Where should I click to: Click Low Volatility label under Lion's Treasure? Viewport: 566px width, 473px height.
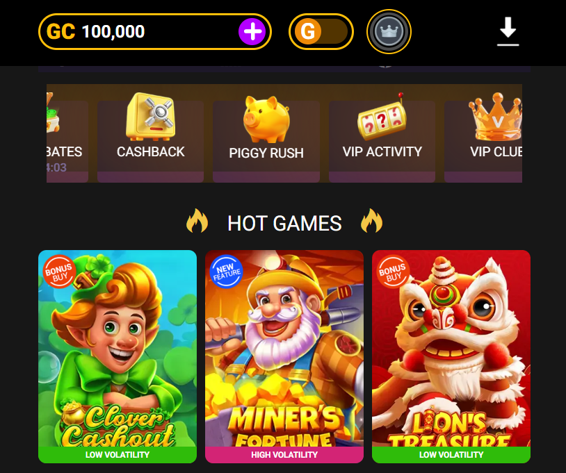[x=451, y=455]
